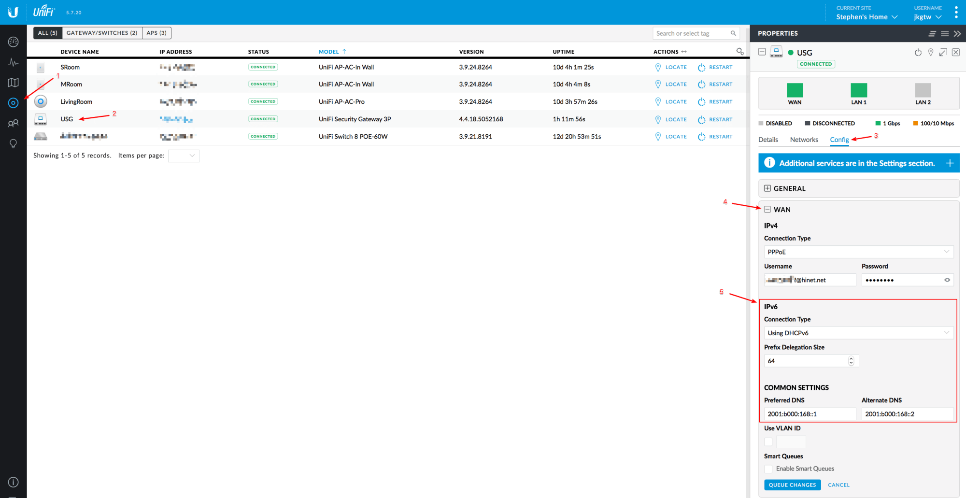
Task: Select the green LAN 1 port square
Action: [859, 90]
